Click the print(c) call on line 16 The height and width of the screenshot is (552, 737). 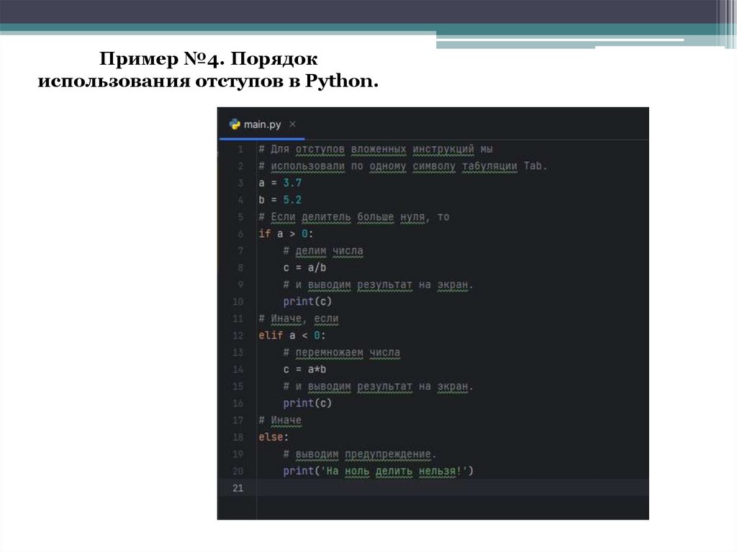click(307, 403)
